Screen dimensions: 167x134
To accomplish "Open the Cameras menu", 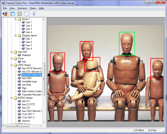I will pyautogui.click(x=22, y=8).
